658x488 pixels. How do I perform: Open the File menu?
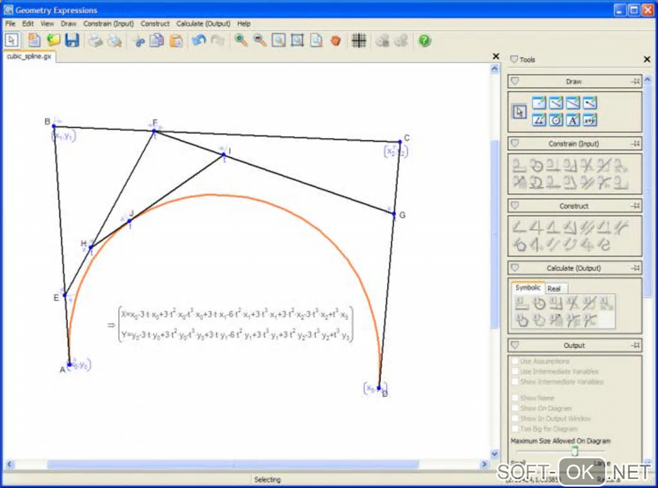point(10,23)
